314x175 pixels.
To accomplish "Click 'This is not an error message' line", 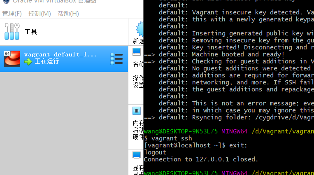I will pyautogui.click(x=237, y=103).
